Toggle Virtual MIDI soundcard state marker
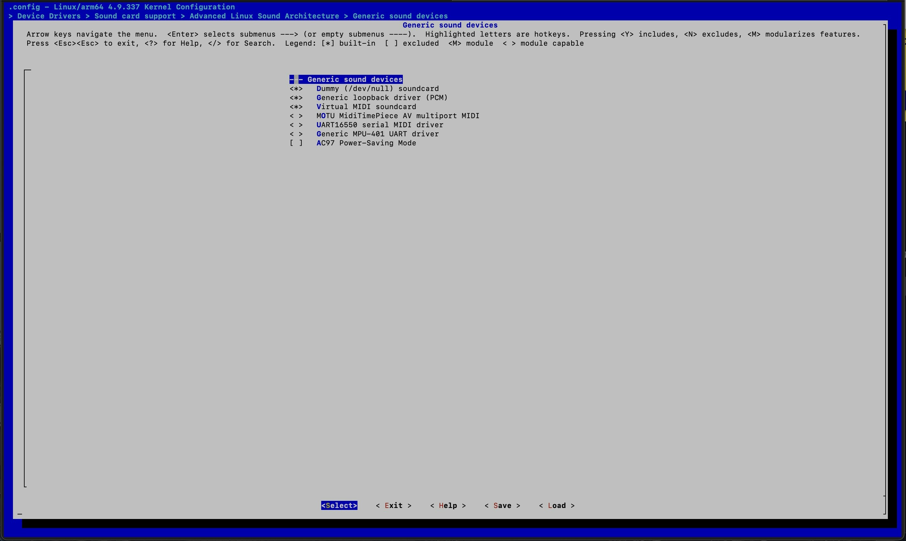Screen dimensions: 906x541 click(x=296, y=107)
